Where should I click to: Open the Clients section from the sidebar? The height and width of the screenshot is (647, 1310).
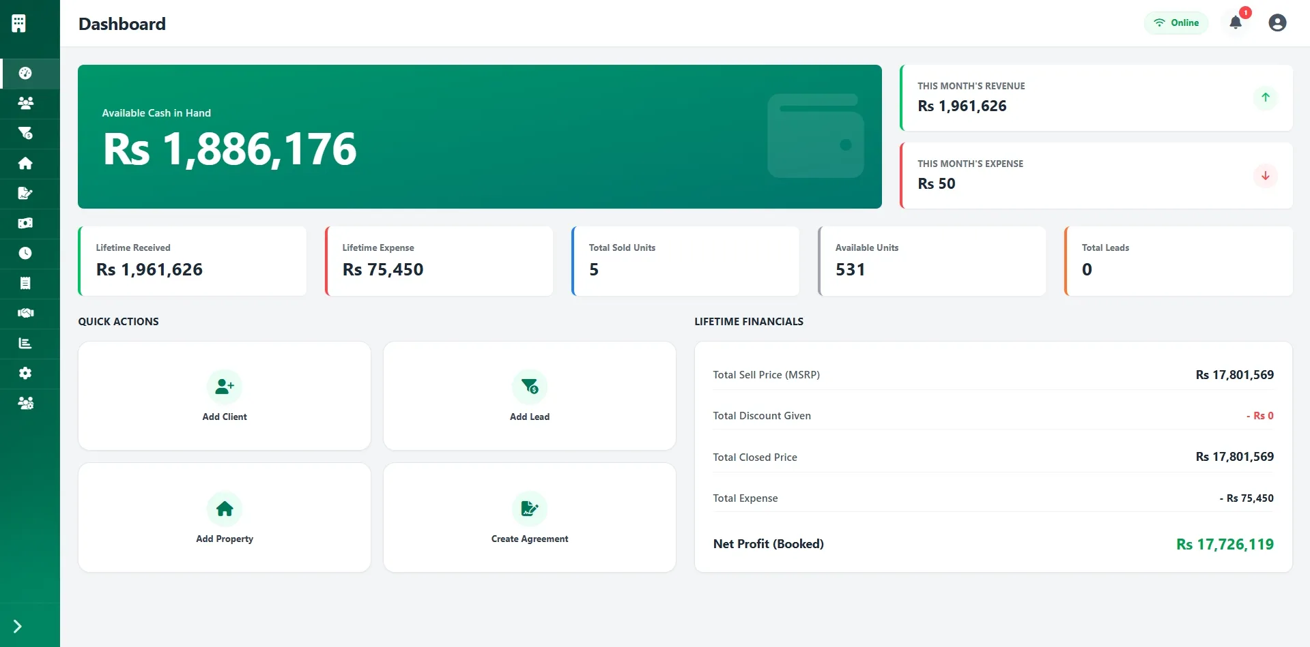point(25,103)
